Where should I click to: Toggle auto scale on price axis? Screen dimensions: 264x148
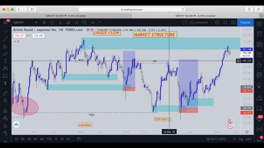(x=248, y=139)
